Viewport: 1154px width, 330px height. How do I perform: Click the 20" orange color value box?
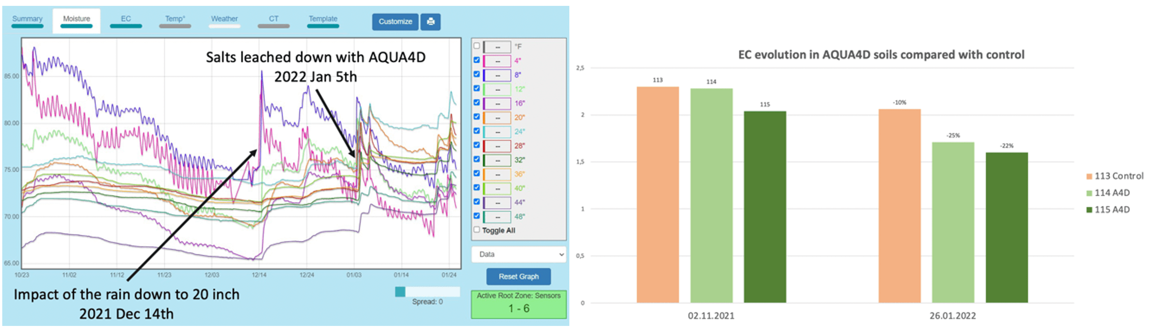point(497,117)
